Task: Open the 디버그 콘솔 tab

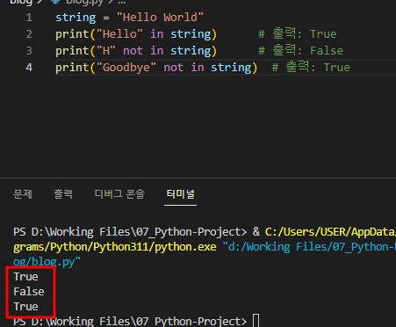Action: [119, 194]
